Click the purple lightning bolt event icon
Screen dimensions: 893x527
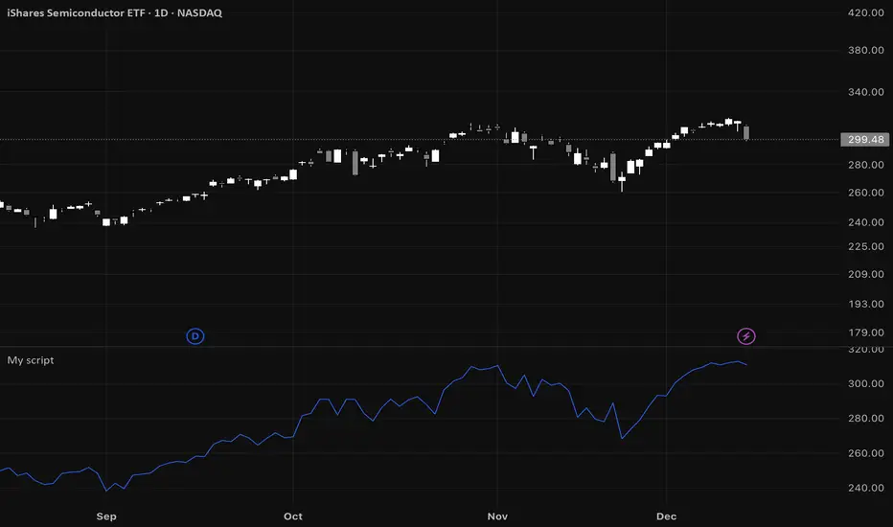[x=746, y=336]
